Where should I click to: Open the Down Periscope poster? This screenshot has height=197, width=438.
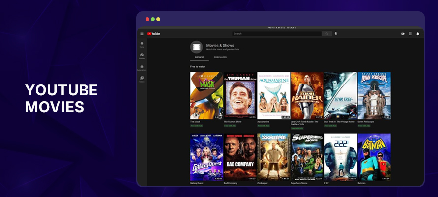click(374, 96)
